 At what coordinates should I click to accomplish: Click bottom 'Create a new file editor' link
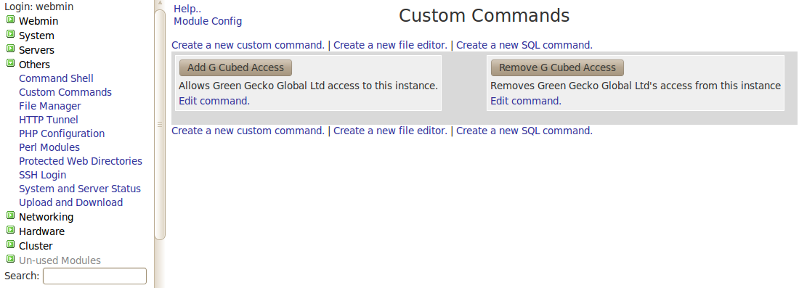pyautogui.click(x=390, y=131)
